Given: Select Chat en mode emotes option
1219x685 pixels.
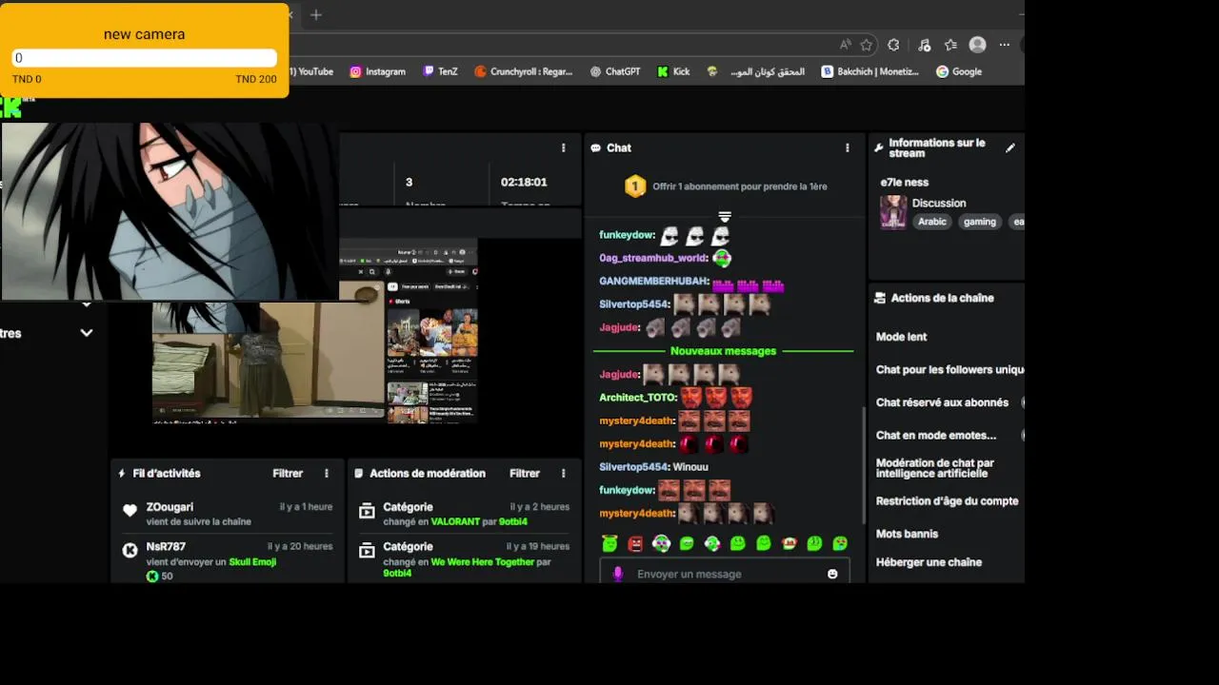Looking at the screenshot, I should [x=936, y=436].
